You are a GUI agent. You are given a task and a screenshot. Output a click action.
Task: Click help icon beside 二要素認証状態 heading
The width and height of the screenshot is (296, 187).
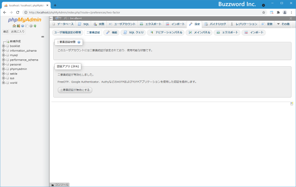79,42
